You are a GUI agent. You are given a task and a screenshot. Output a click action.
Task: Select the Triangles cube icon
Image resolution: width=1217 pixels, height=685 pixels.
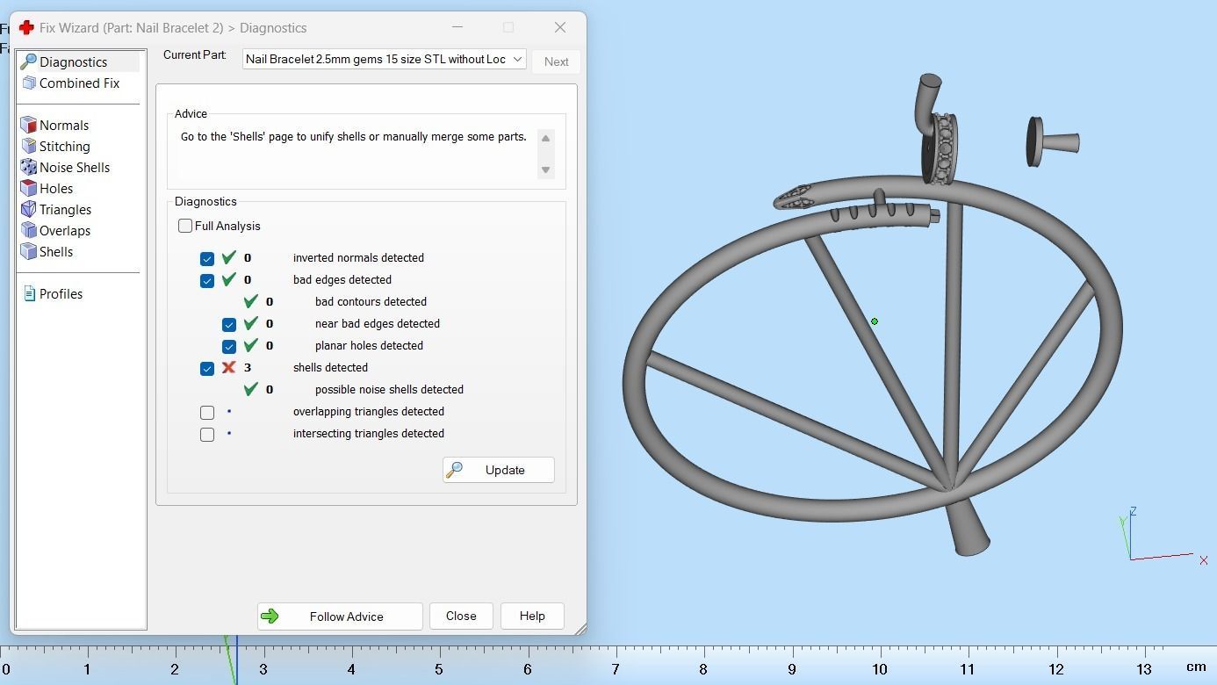click(28, 209)
